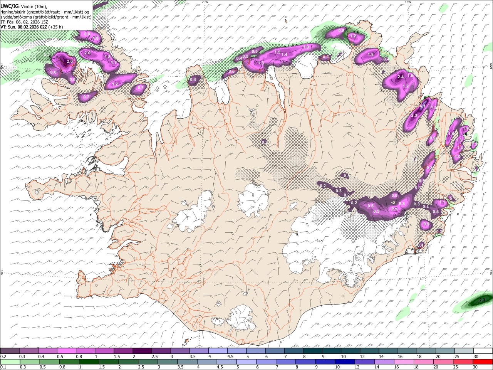Viewport: 493px width, 370px height.
Task: Click the pale green 0.1 swatch in lower legend
Action: click(x=10, y=362)
